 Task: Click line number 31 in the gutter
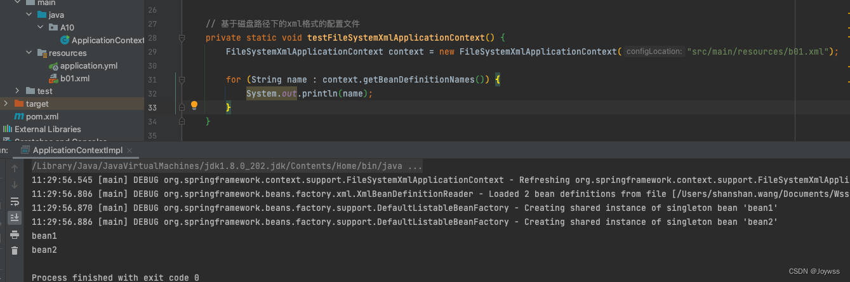[151, 80]
